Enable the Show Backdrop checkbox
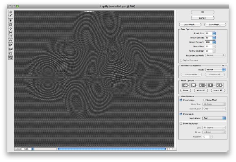 (x=181, y=123)
